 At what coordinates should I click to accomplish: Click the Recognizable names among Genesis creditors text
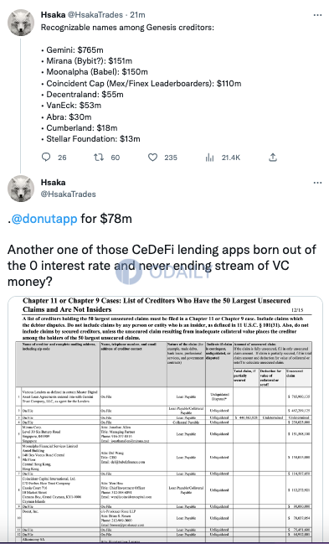(127, 27)
